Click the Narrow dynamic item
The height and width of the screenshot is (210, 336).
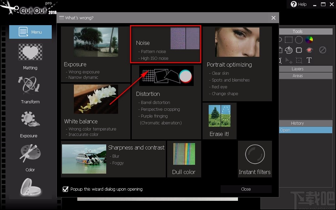(83, 77)
